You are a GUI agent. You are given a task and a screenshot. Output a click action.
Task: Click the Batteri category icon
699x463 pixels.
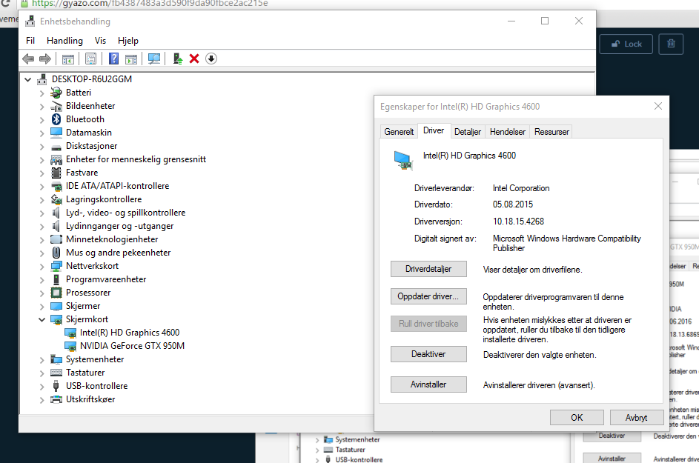[x=56, y=93]
